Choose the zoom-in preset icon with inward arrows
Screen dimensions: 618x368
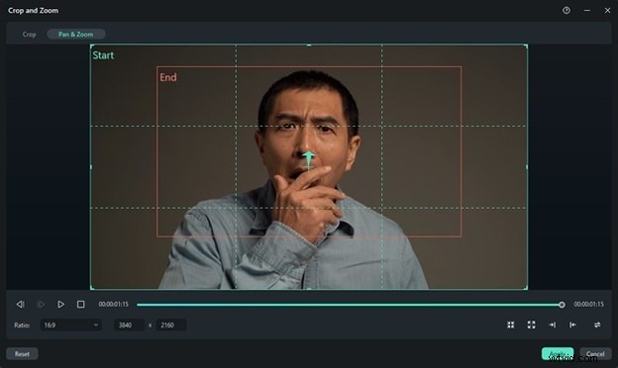point(511,324)
